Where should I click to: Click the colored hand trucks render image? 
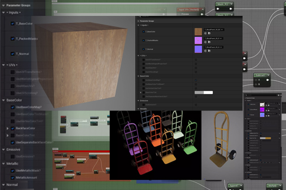[155, 145]
